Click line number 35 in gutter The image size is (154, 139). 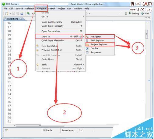pos(9,98)
